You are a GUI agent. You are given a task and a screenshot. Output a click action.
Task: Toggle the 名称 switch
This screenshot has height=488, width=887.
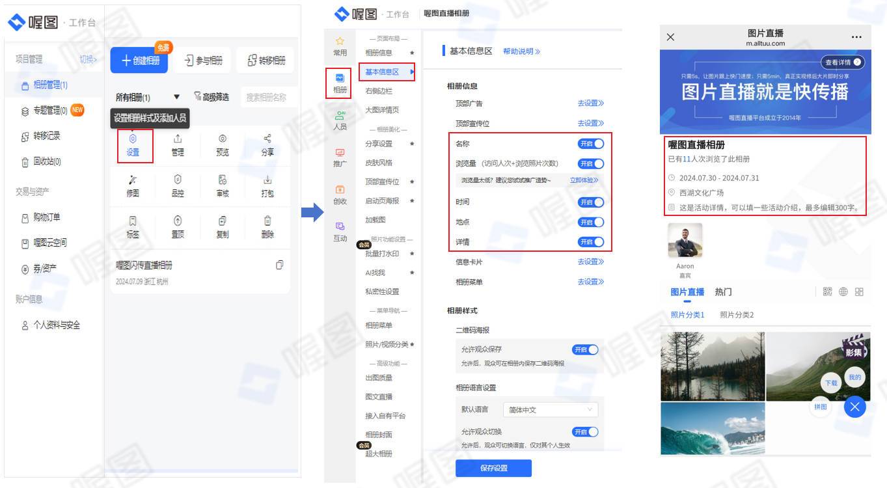(591, 144)
